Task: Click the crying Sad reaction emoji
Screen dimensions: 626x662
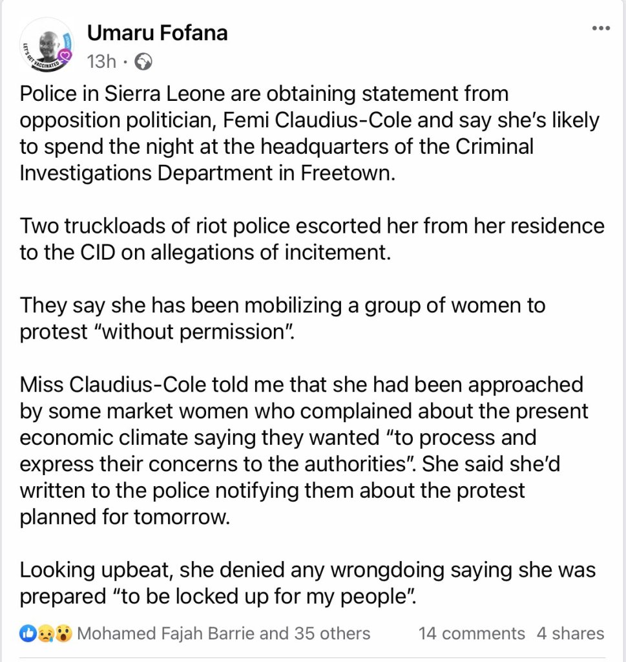Action: (46, 633)
